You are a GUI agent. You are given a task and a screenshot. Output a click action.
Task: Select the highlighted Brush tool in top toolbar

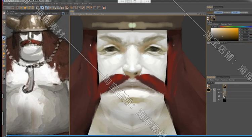(42, 8)
